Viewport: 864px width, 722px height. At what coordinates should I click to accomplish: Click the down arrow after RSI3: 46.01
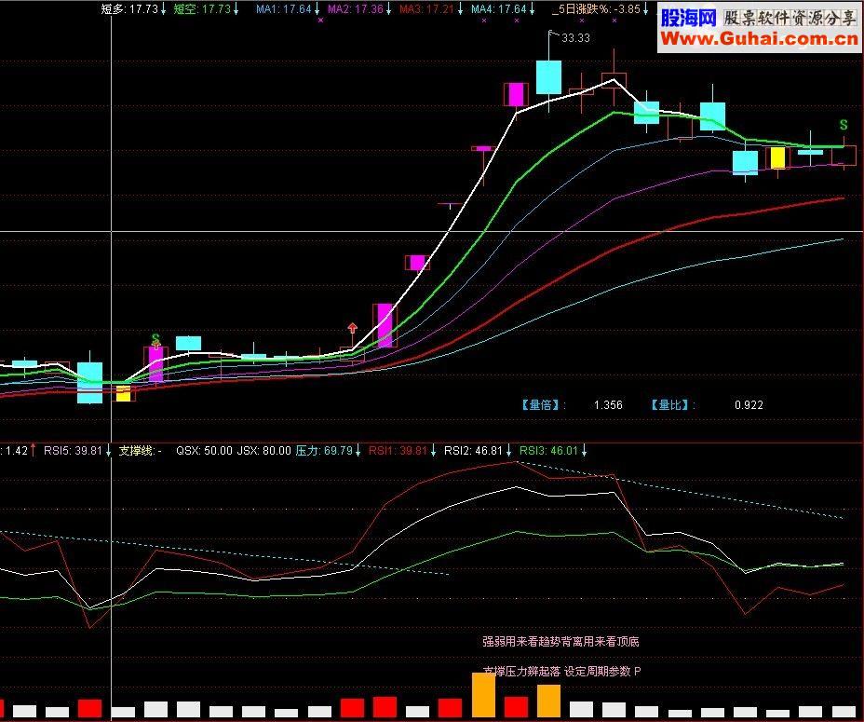584,451
